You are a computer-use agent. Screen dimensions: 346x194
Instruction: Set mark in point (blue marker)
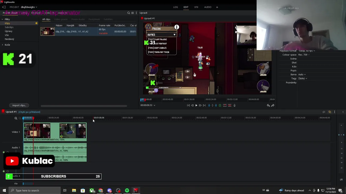[209, 105]
